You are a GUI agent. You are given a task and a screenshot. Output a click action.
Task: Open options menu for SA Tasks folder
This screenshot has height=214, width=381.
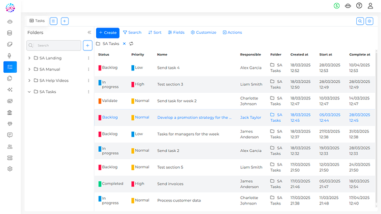tap(89, 92)
